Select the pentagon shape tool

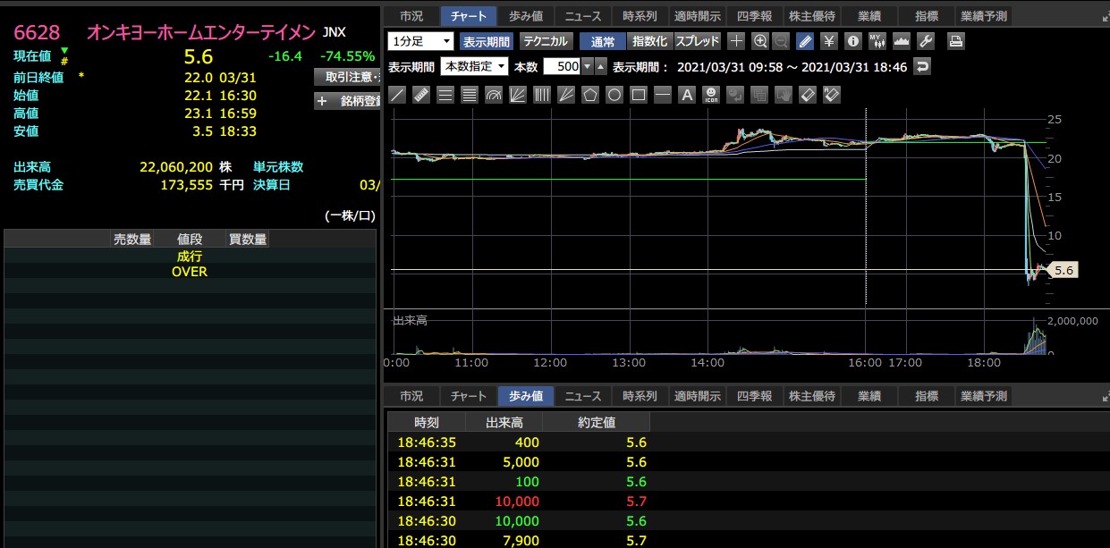(x=590, y=94)
